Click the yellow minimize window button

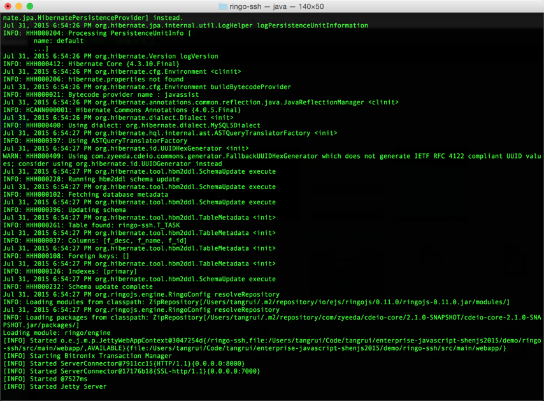[18, 6]
